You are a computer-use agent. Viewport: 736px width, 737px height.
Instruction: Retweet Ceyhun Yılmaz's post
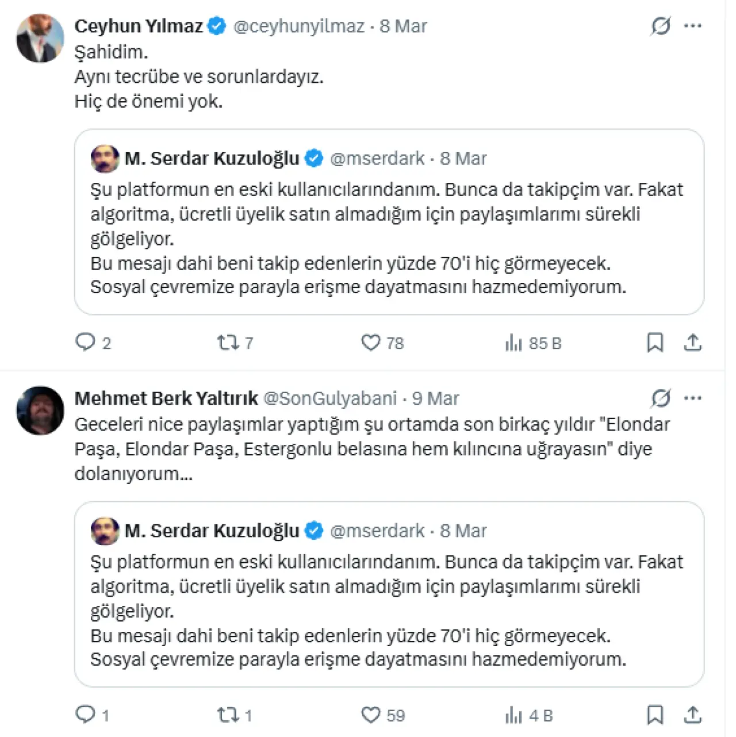tap(228, 343)
